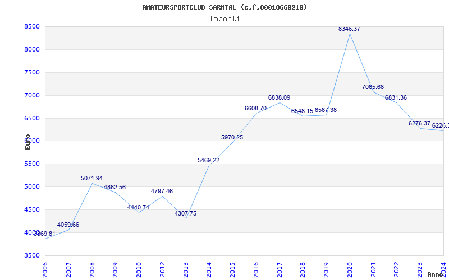Viewport: 449px width, 280px height.
Task: Click the data label 5970.25
Action: (x=232, y=137)
